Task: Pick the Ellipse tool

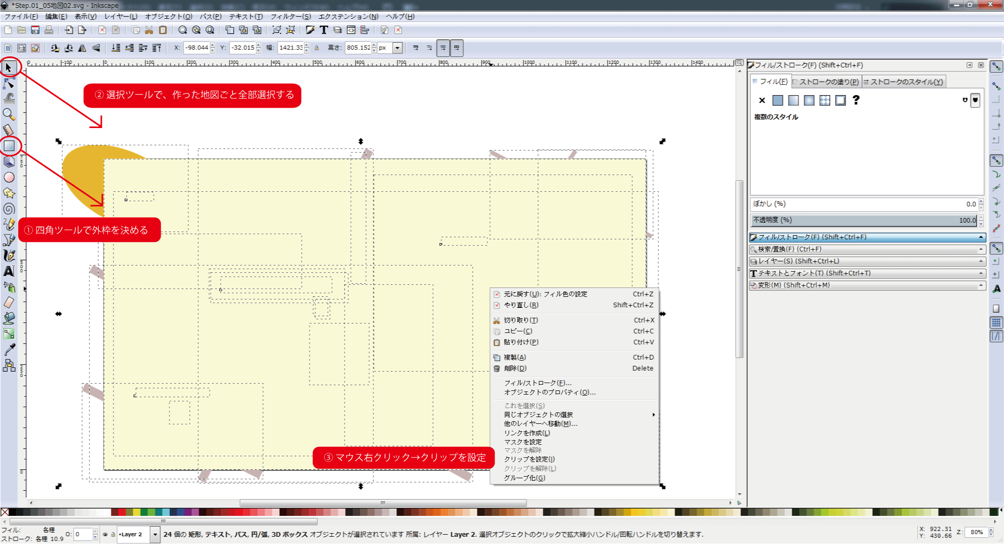Action: pyautogui.click(x=9, y=178)
